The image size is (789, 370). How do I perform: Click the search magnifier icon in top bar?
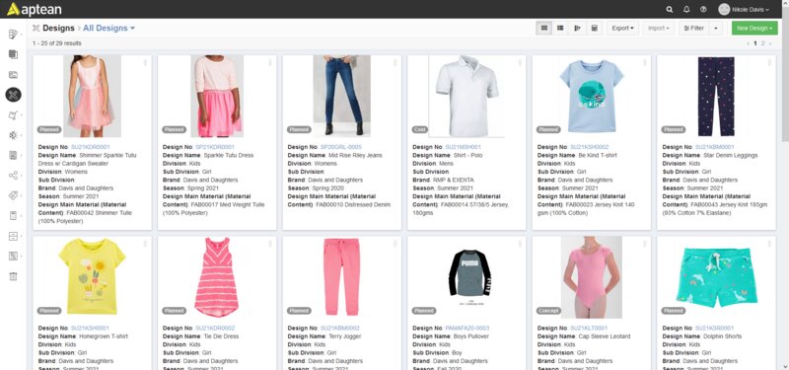pyautogui.click(x=670, y=9)
